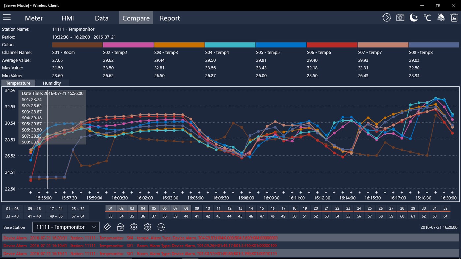
Task: Click the pink S02 - temp2 color swatch
Action: tap(129, 45)
